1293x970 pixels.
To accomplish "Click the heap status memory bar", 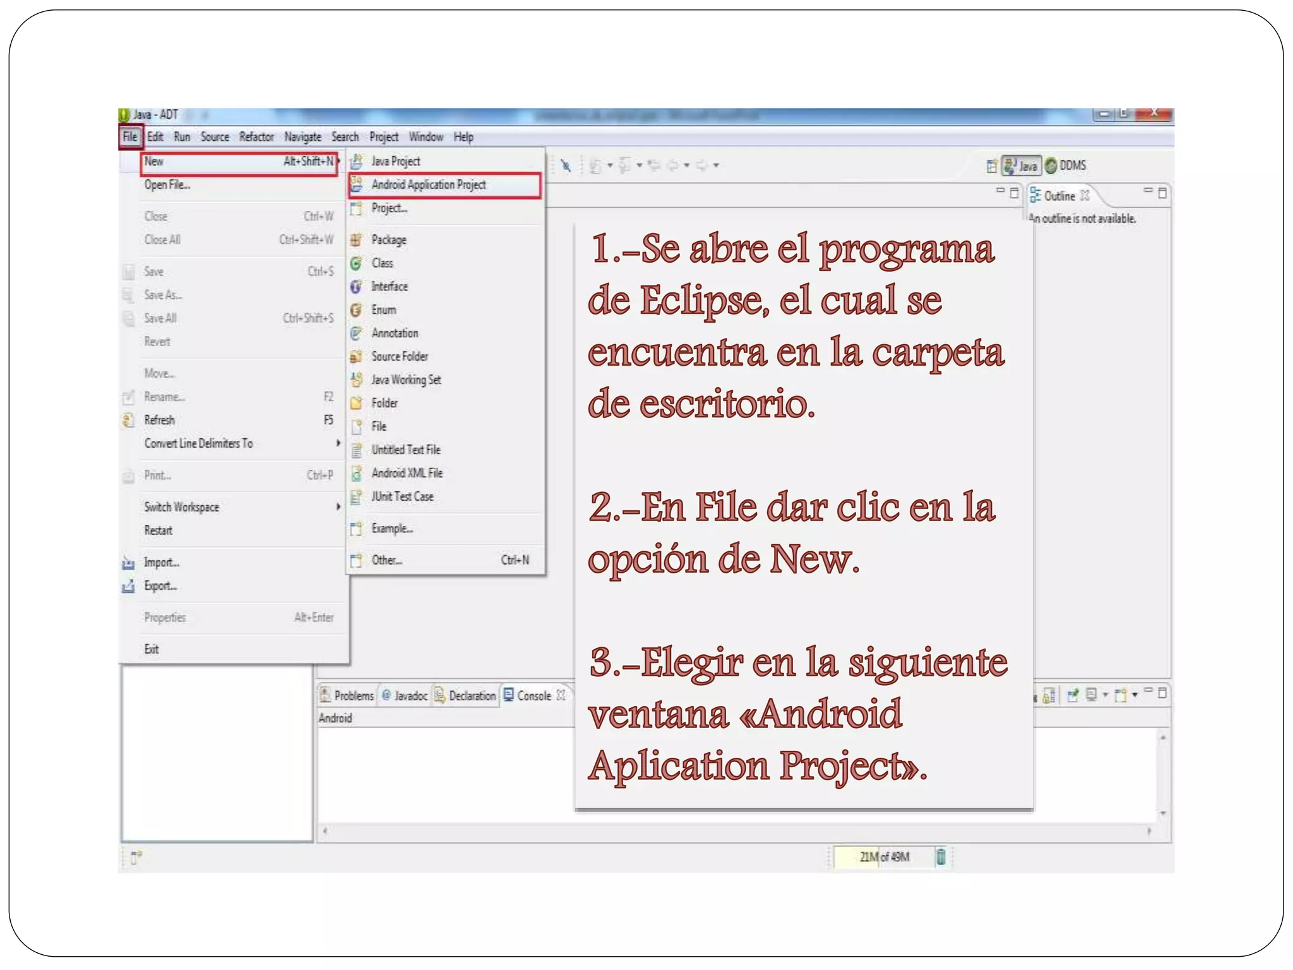I will click(x=883, y=857).
